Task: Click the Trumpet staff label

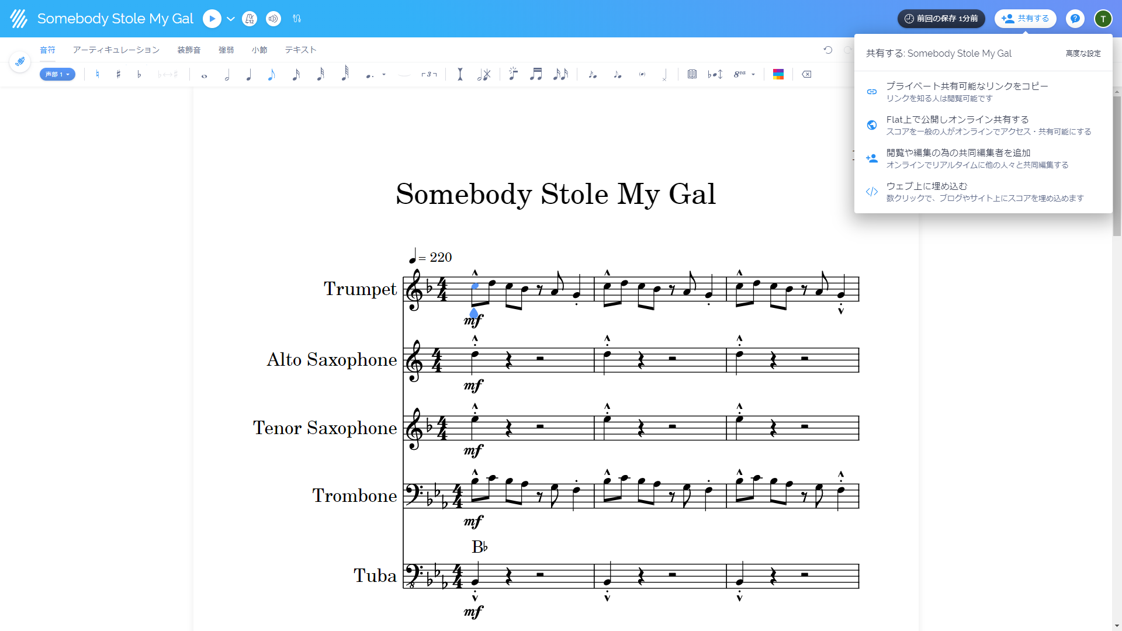Action: (360, 289)
